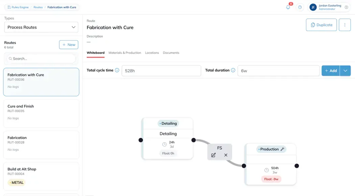Expand the Process Routes types dropdown
Viewport: 355px width, 196px height.
(41, 27)
